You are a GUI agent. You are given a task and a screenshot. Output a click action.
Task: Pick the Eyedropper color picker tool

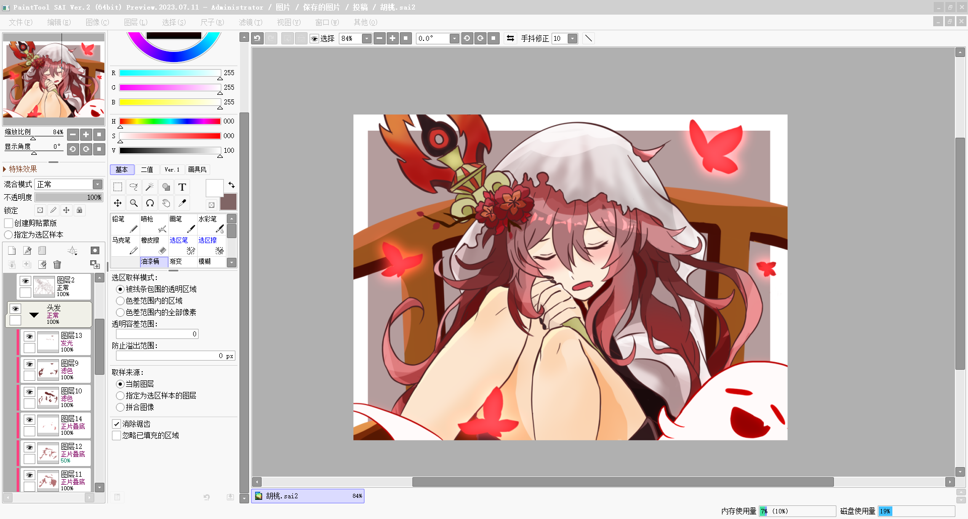click(182, 203)
